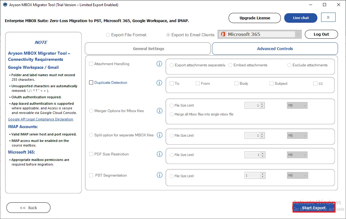Click the Merger Options size input field

[x=252, y=105]
